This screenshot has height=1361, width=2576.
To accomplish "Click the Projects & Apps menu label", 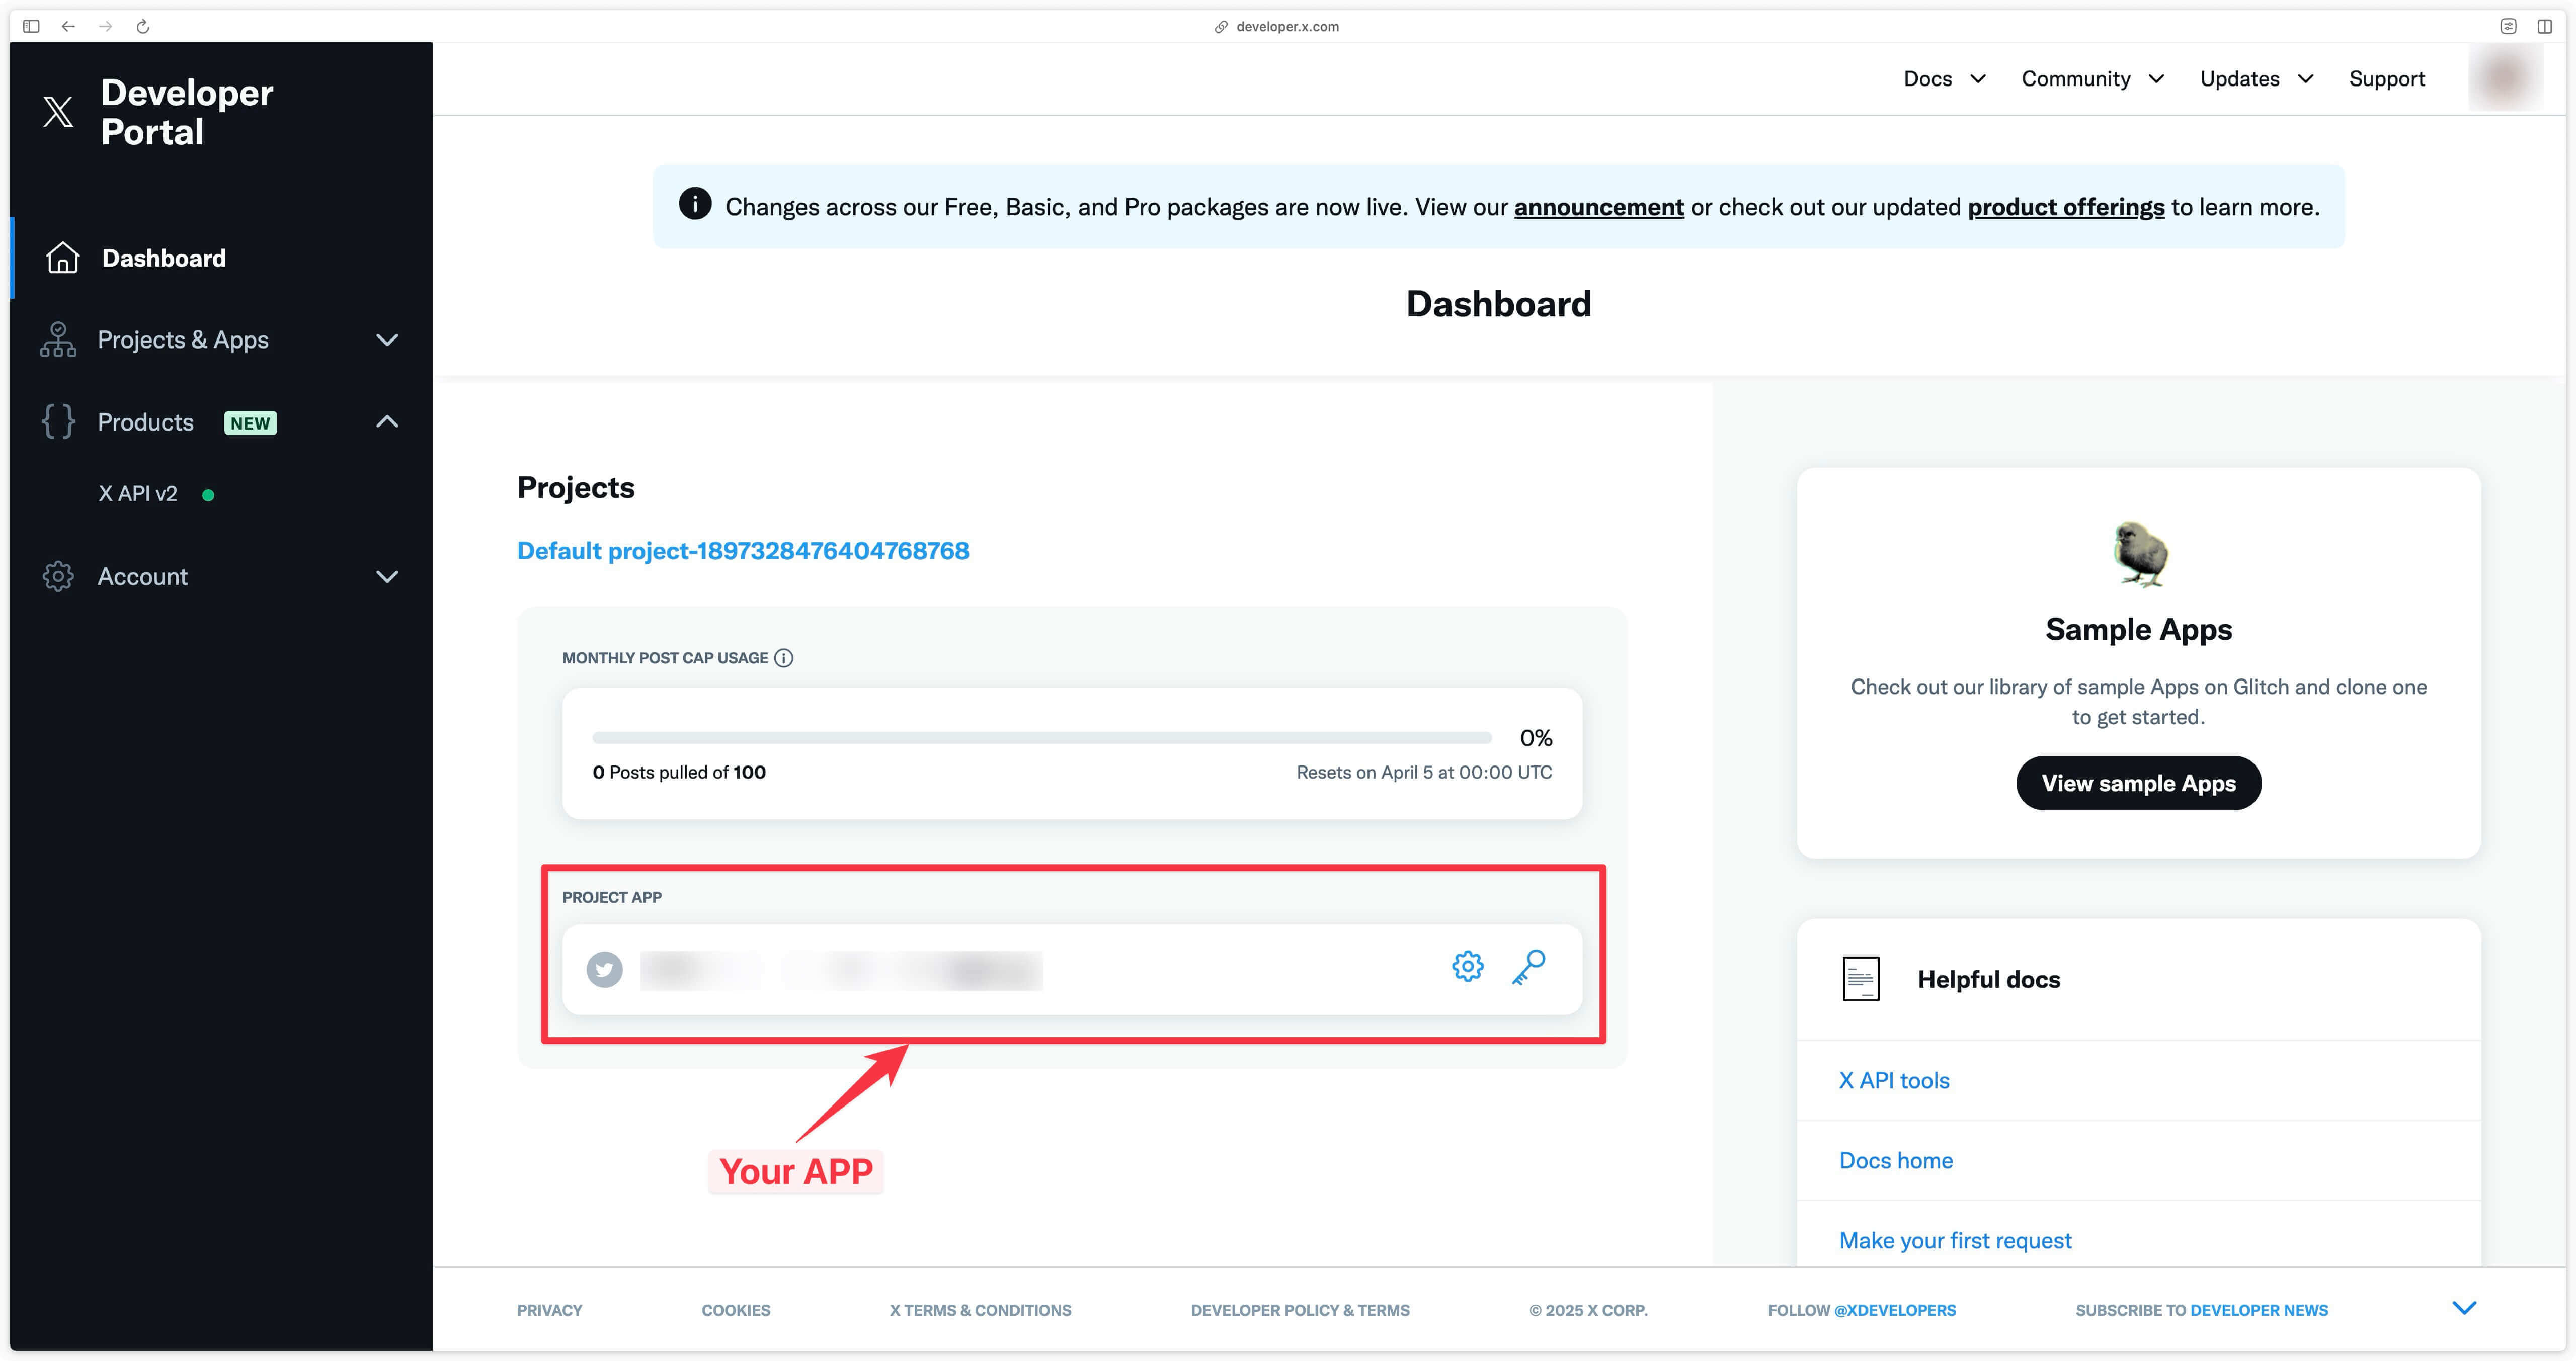I will (183, 340).
